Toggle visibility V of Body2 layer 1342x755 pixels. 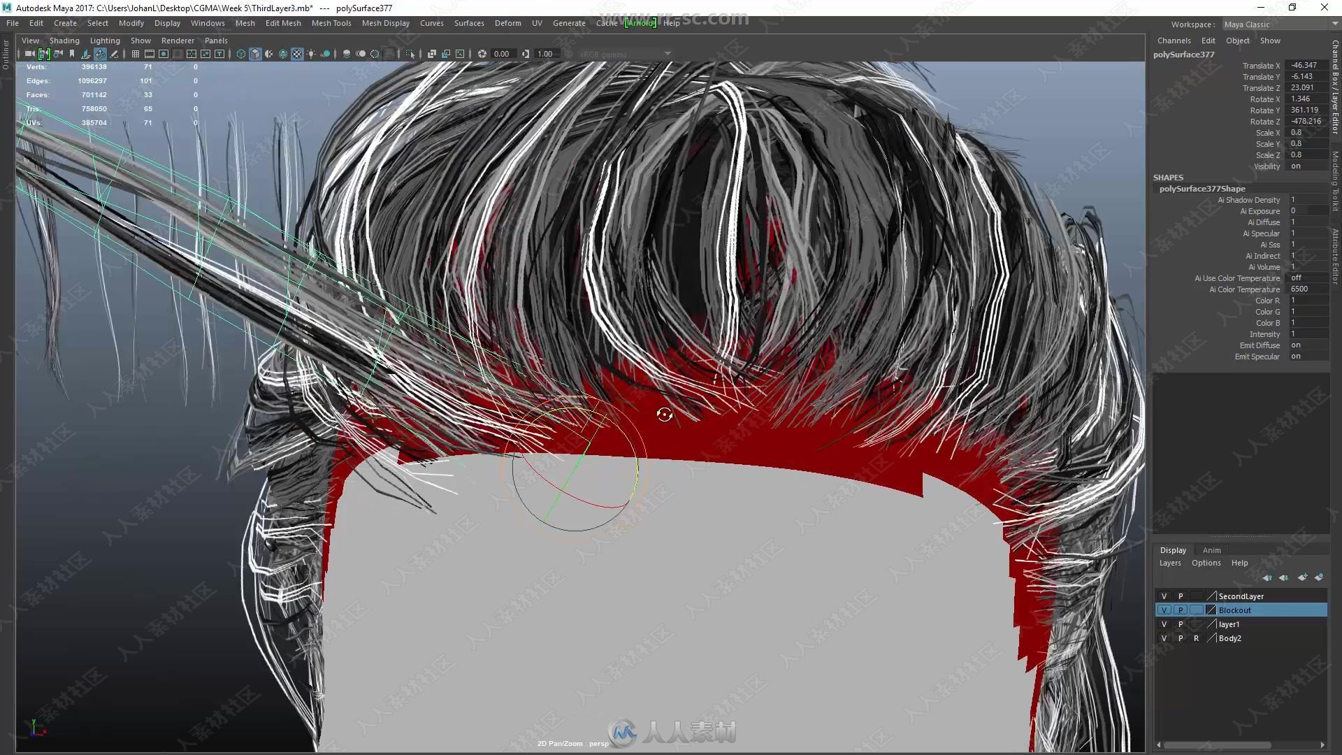coord(1164,638)
